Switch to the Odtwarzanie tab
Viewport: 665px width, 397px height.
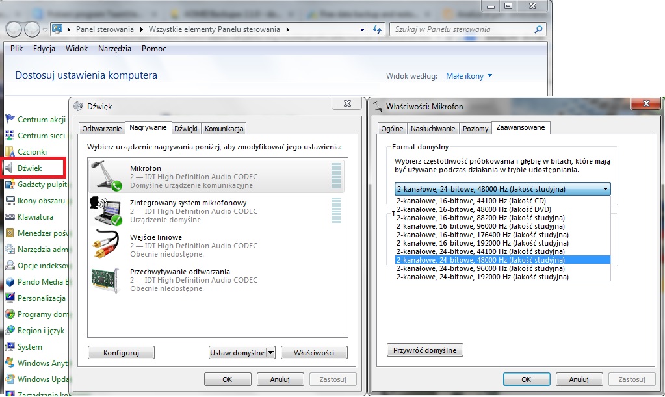point(101,129)
